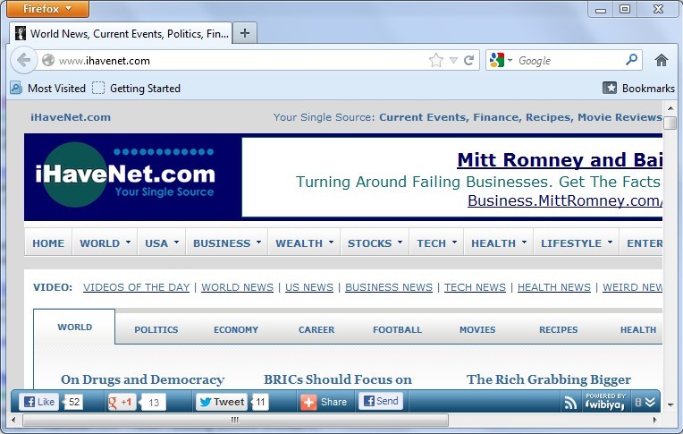Click the scroll down arrow
Viewport: 683px width, 434px height.
point(670,405)
